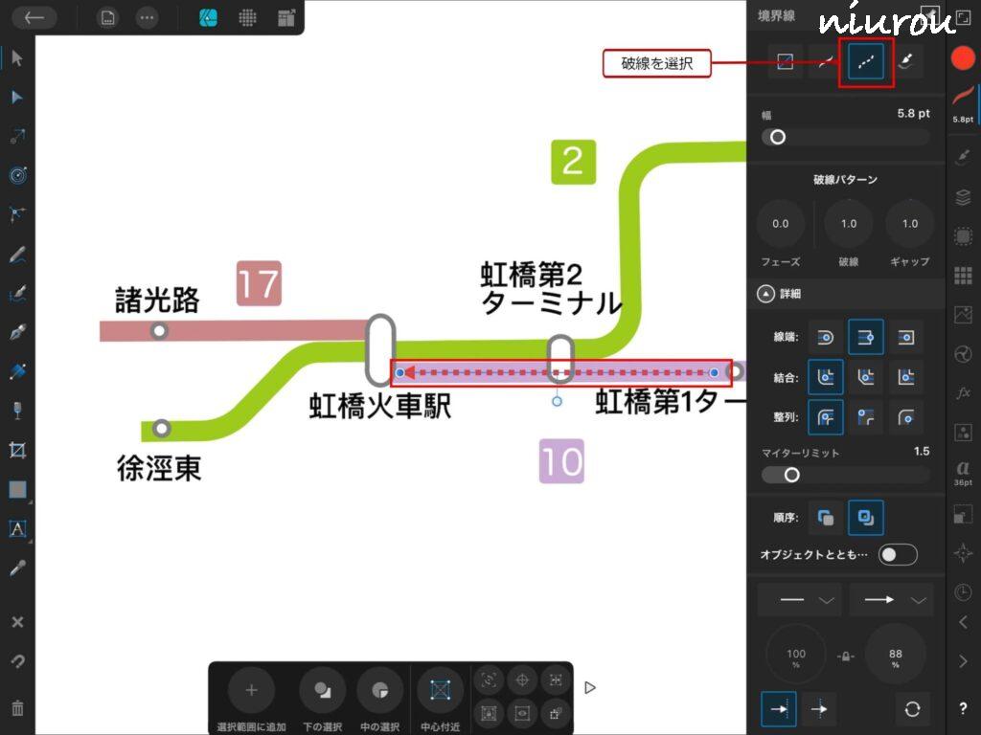Open the start arrowhead style dropdown

click(800, 600)
